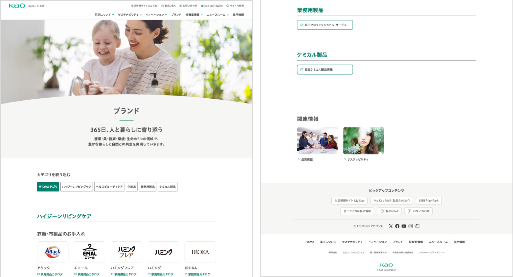Click the Kao logo in the top header
Viewport: 513px width, 277px height.
(17, 6)
